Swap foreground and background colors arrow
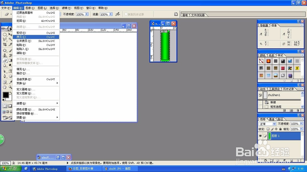This screenshot has height=172, width=307. [x=11, y=92]
